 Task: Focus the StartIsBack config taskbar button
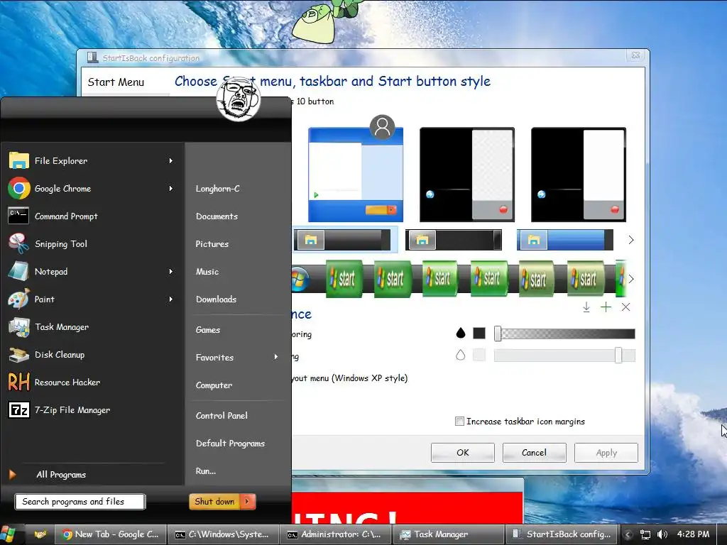click(x=562, y=534)
